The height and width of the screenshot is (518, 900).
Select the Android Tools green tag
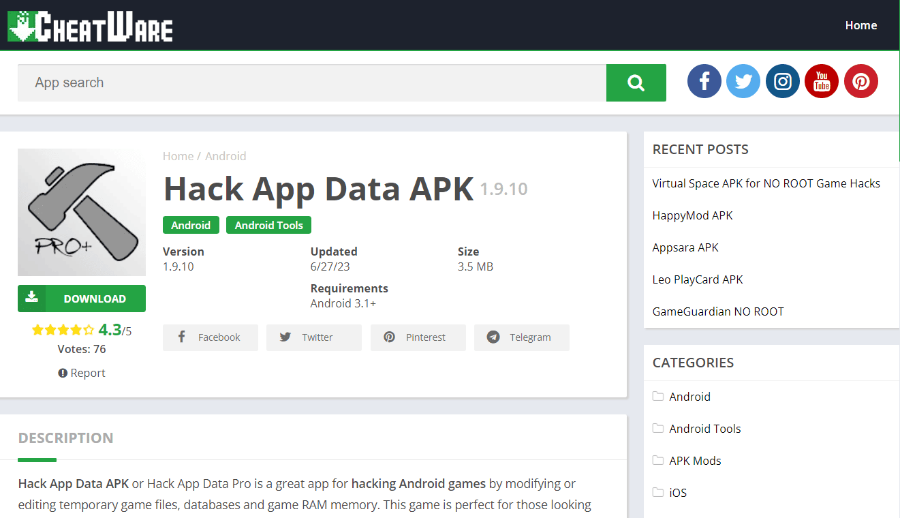(x=269, y=225)
